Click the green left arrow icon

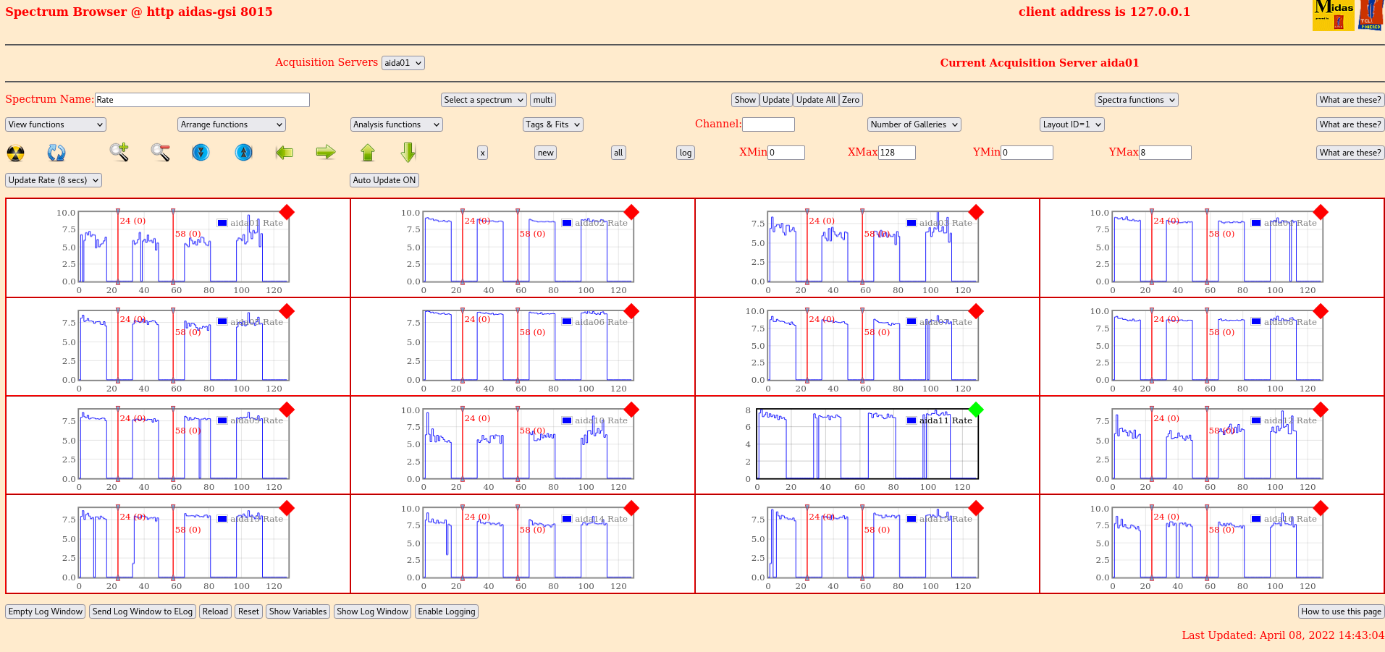pos(285,152)
